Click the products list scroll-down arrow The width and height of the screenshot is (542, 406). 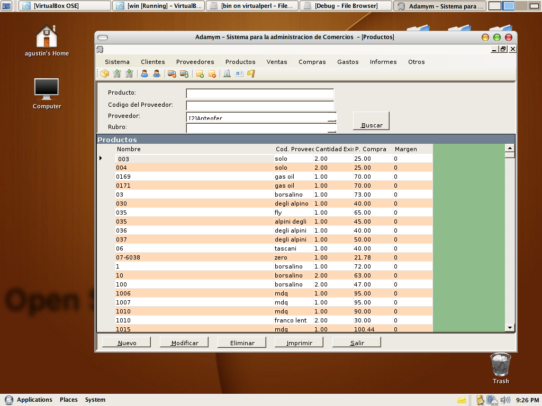pyautogui.click(x=510, y=328)
